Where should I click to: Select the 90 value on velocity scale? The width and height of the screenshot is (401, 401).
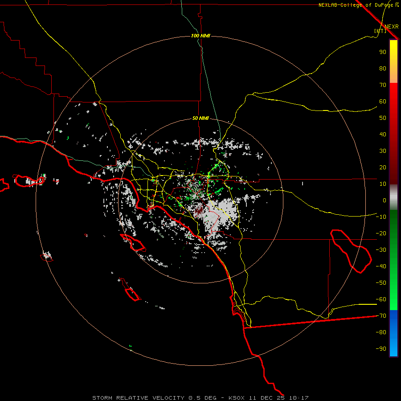(383, 52)
